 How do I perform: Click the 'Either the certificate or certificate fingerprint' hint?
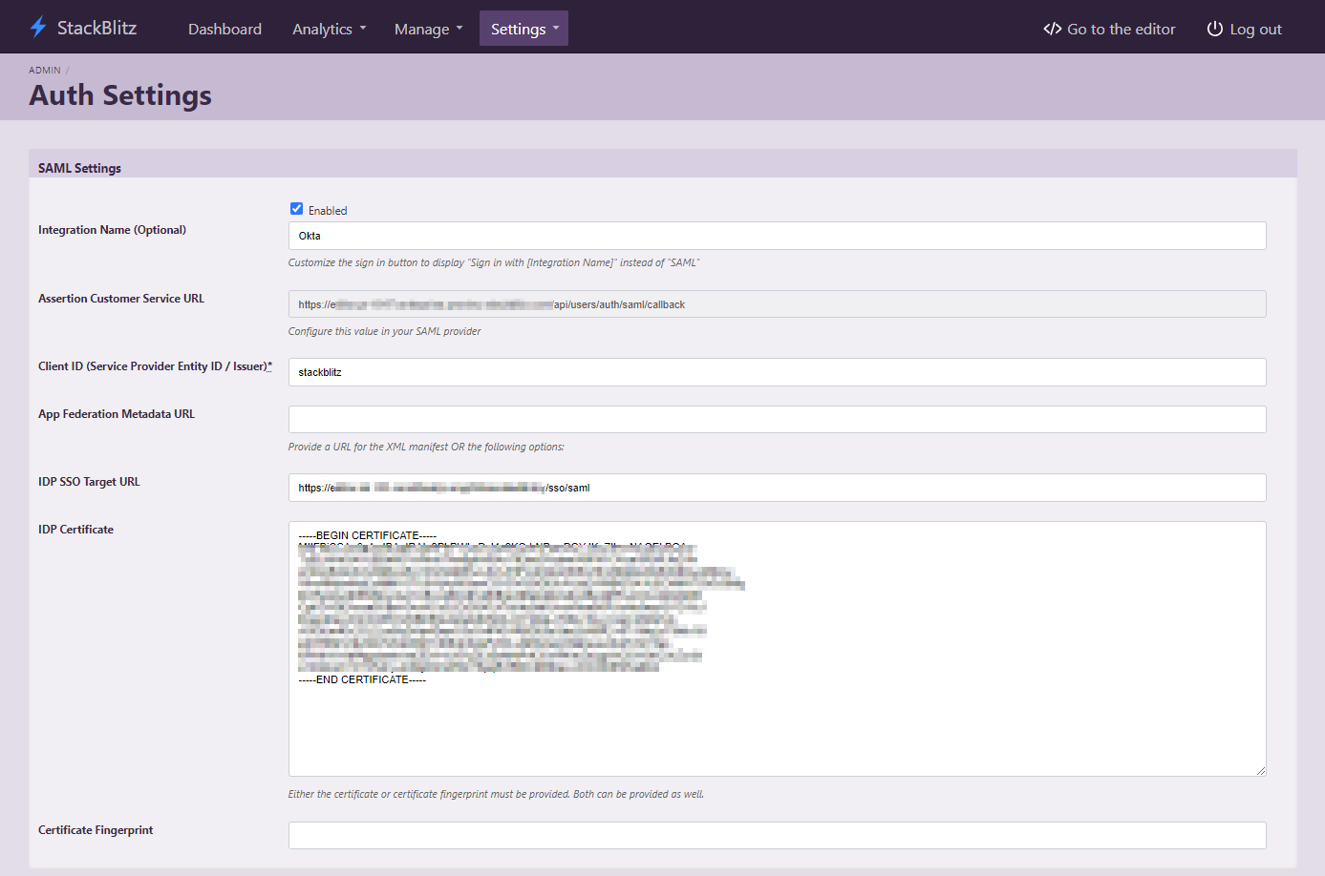tap(496, 794)
